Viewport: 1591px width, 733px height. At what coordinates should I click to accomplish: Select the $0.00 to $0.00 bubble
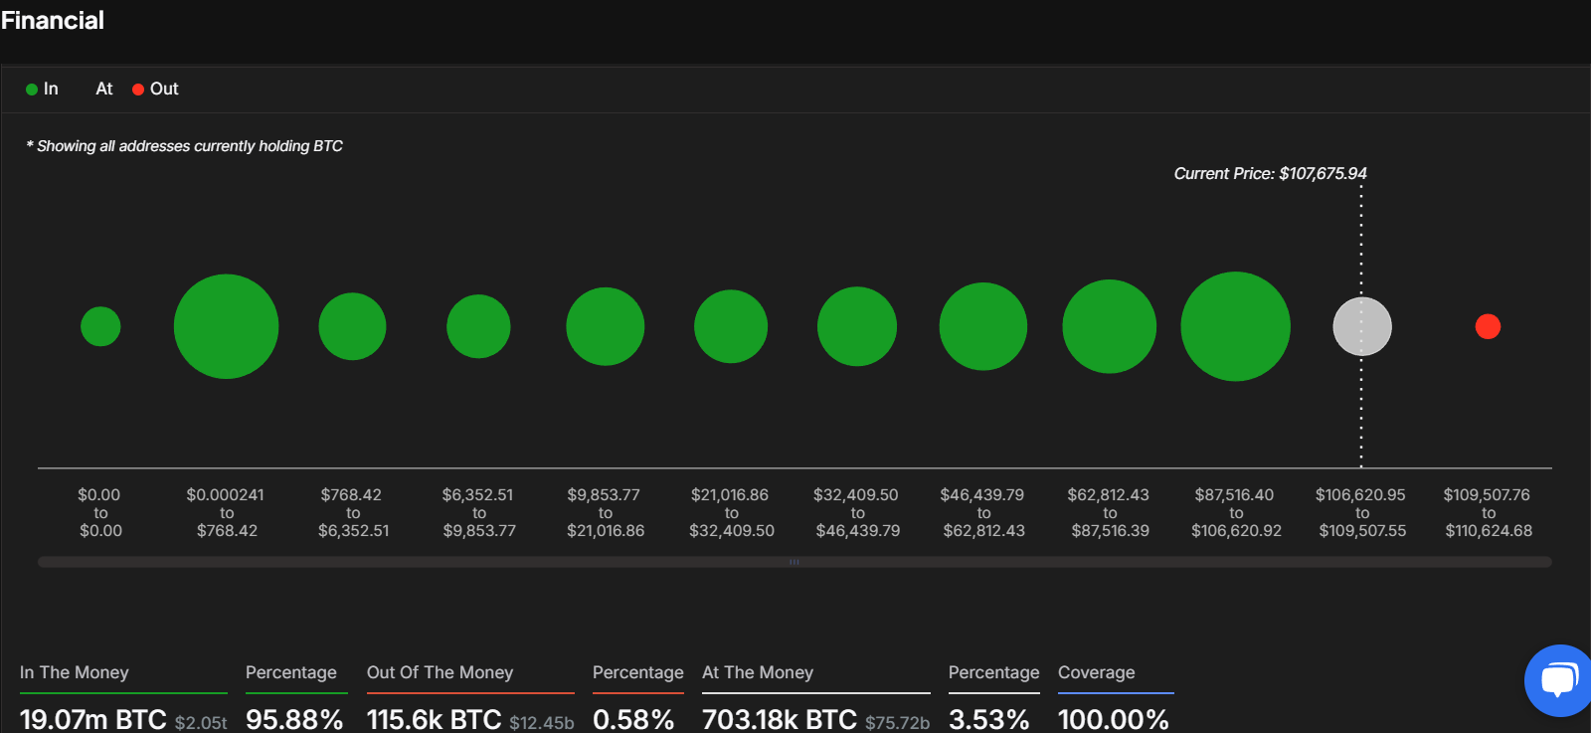pos(100,326)
